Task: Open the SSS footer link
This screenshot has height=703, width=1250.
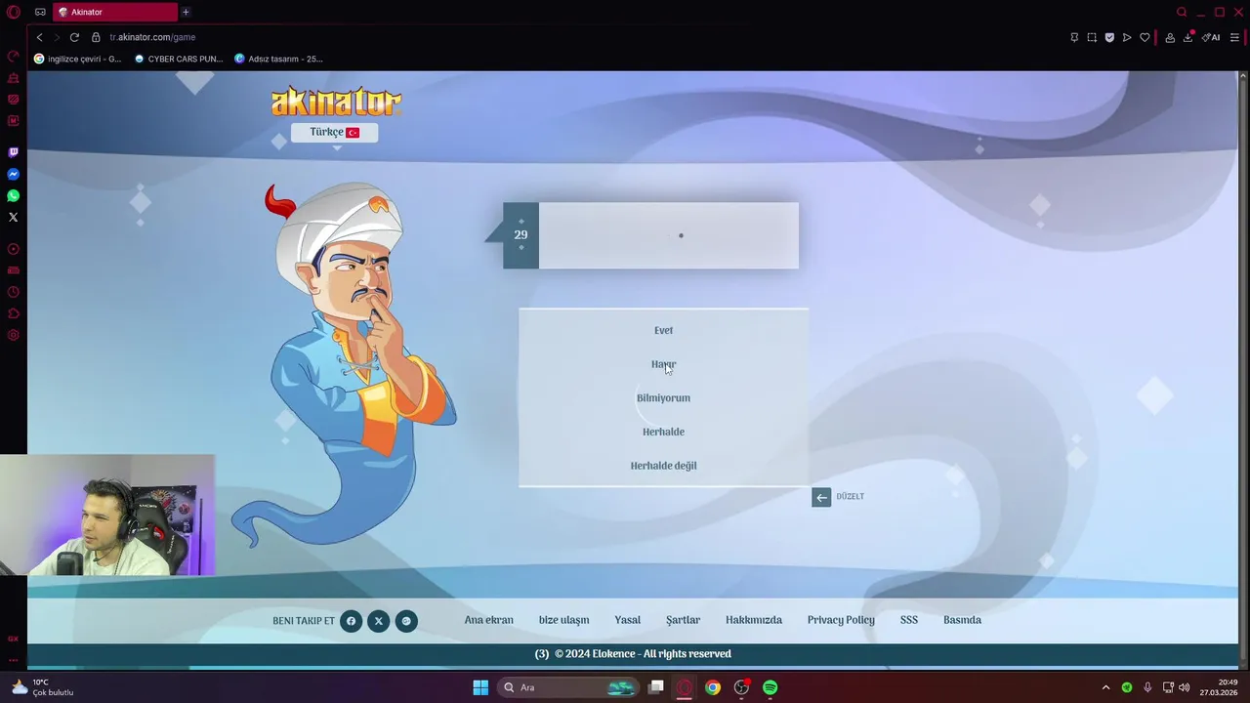Action: 909,620
